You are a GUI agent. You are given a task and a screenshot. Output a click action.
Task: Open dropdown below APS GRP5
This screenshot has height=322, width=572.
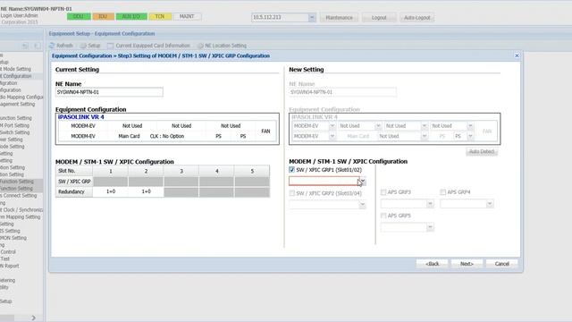(430, 227)
